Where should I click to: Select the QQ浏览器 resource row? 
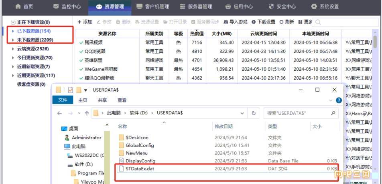[x=224, y=52]
